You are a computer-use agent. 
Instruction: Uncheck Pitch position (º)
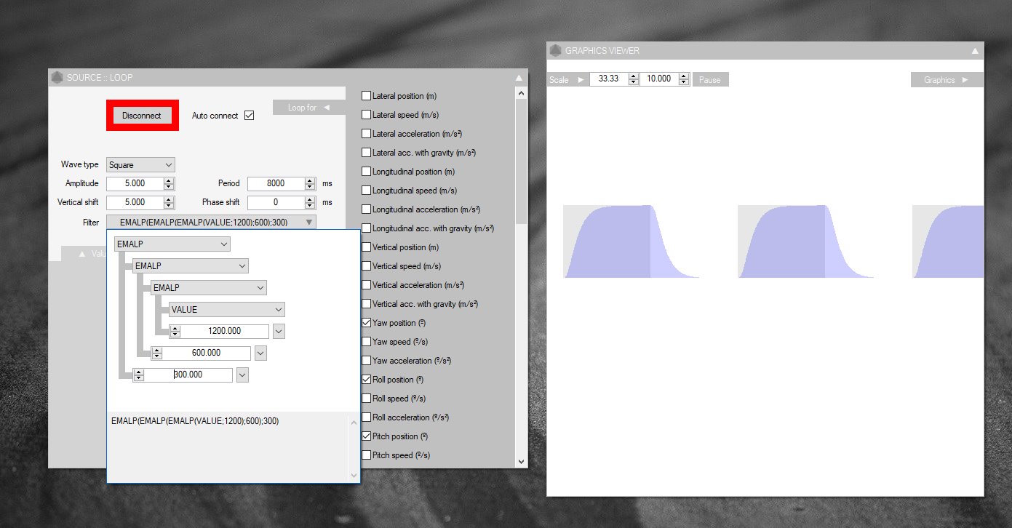coord(367,436)
